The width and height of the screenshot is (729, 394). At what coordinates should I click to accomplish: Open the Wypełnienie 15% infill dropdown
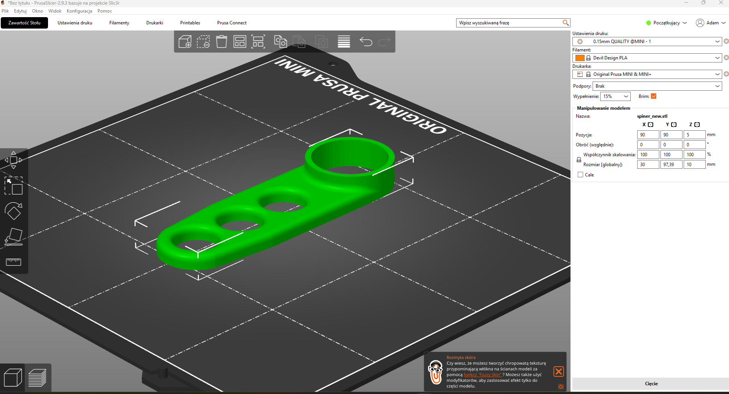615,96
